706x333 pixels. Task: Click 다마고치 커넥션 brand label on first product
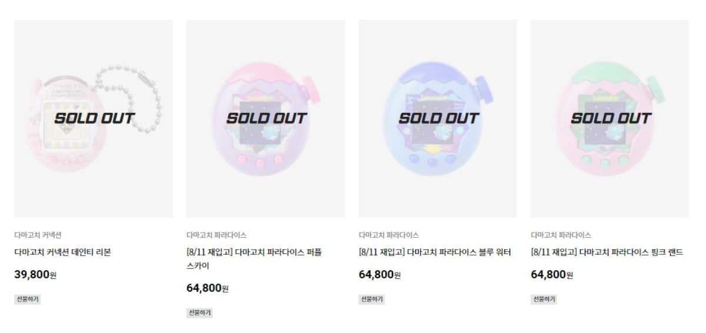tap(38, 235)
